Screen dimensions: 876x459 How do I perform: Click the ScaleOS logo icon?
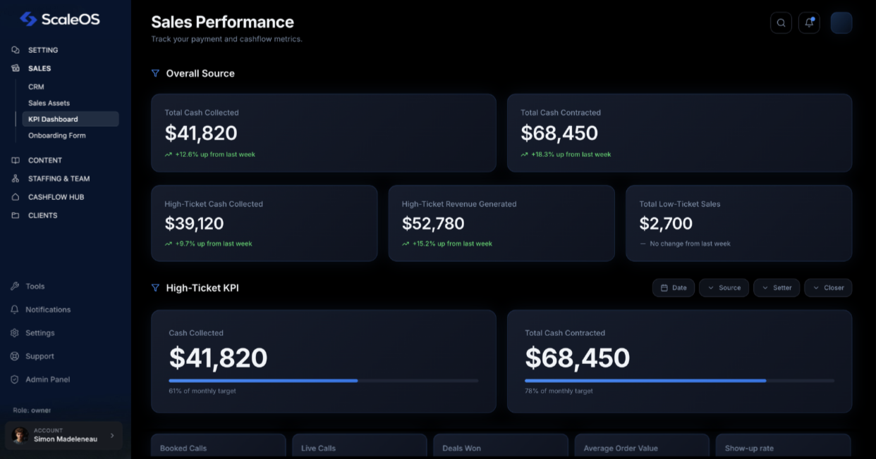click(x=28, y=19)
